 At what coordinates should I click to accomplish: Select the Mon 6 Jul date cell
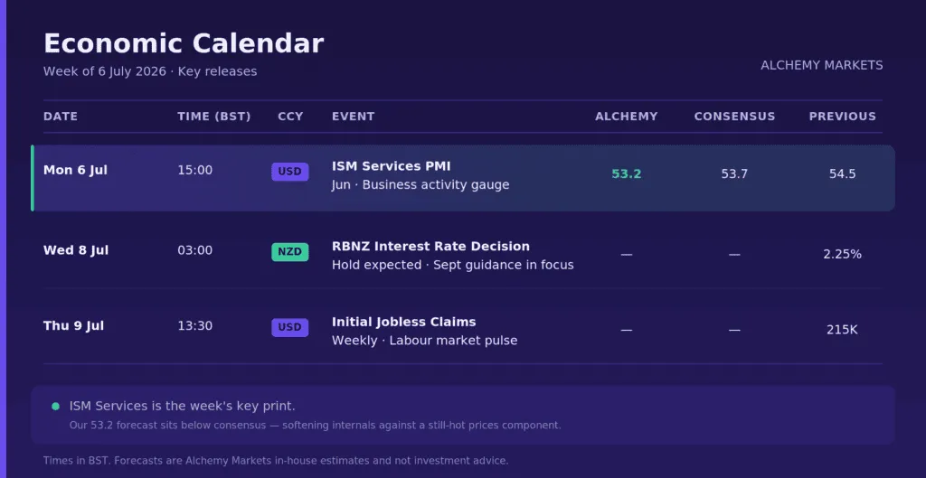76,171
